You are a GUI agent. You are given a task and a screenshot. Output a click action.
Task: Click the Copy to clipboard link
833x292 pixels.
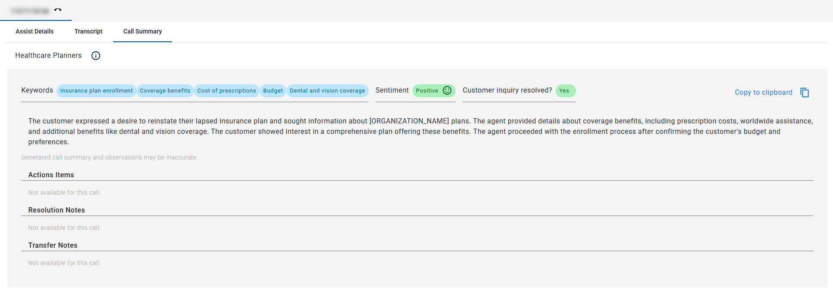point(763,93)
